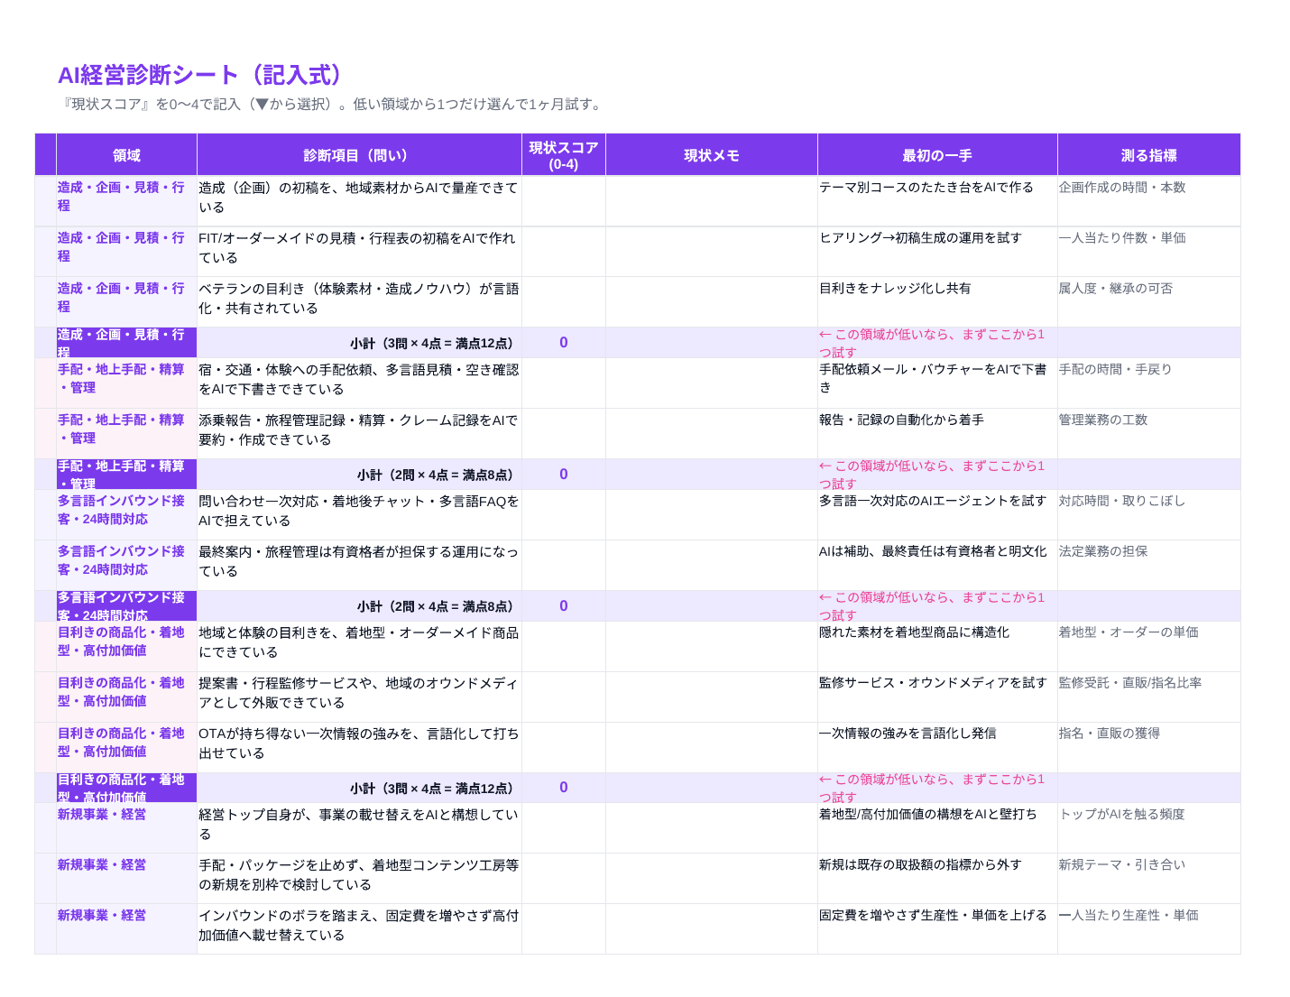
Task: Click the memo cell for 手配・パッケージを止めず row
Action: [x=712, y=878]
